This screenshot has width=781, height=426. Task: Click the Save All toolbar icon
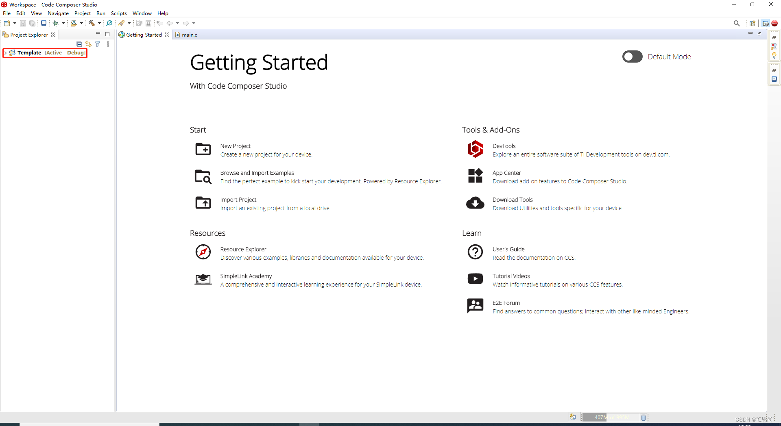coord(32,23)
